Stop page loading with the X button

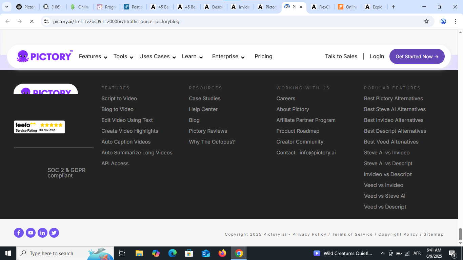pyautogui.click(x=32, y=21)
